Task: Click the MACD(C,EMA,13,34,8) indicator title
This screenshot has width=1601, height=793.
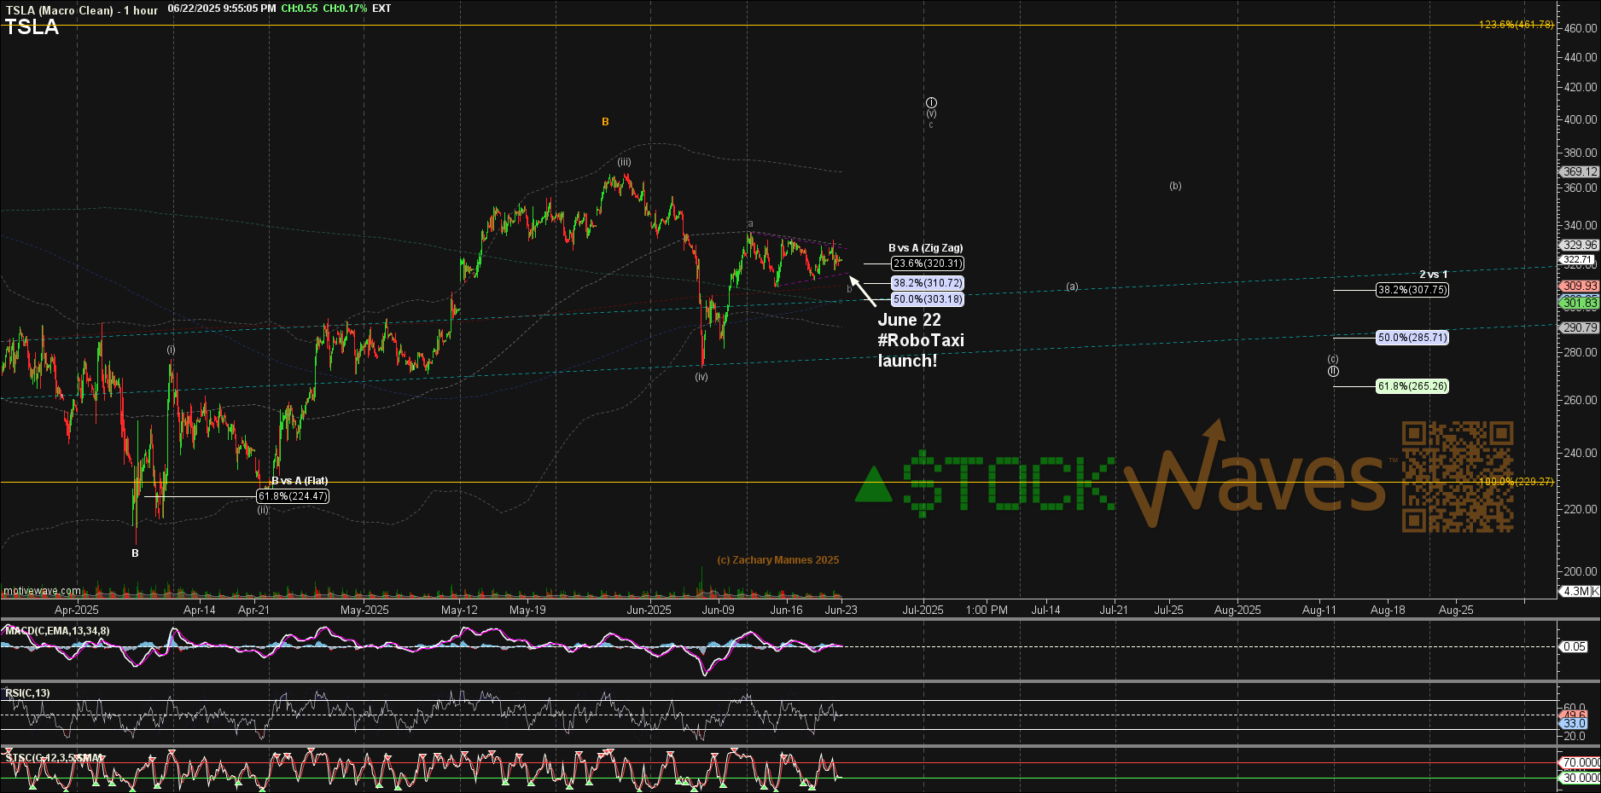Action: (x=57, y=631)
